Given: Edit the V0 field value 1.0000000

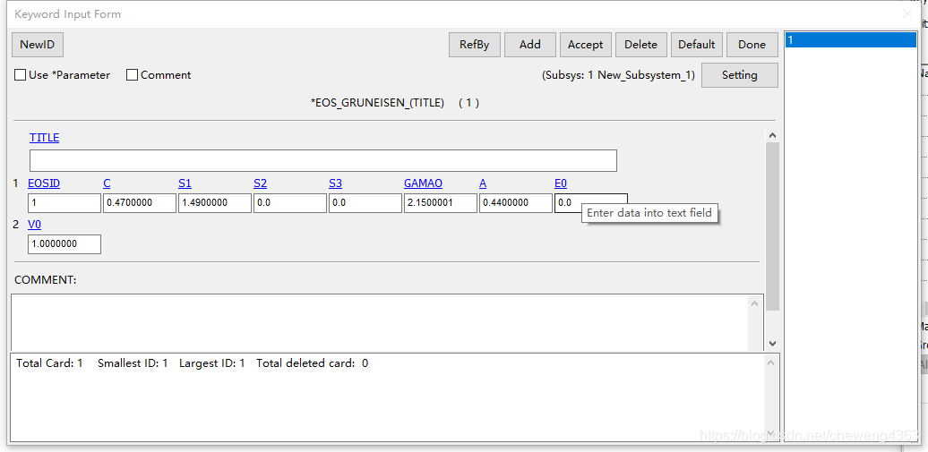Looking at the screenshot, I should 64,243.
